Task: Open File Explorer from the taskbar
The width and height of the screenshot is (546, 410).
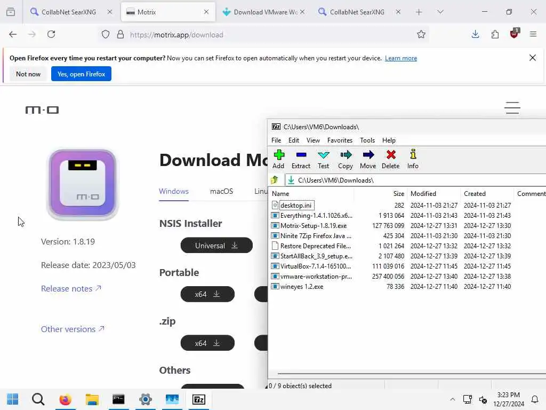Action: [x=92, y=399]
